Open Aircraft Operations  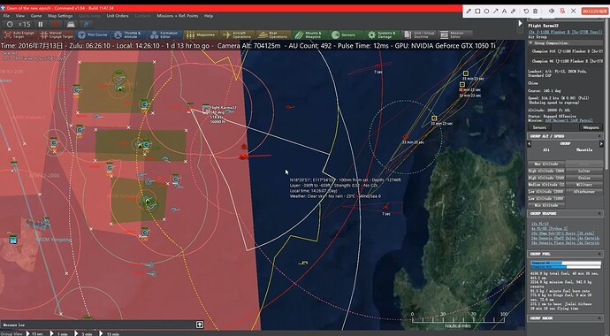click(237, 34)
